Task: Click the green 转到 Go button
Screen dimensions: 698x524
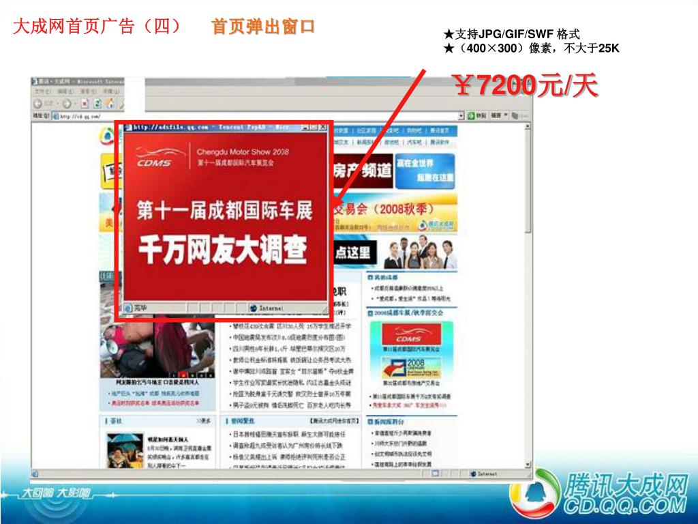Action: click(x=476, y=116)
